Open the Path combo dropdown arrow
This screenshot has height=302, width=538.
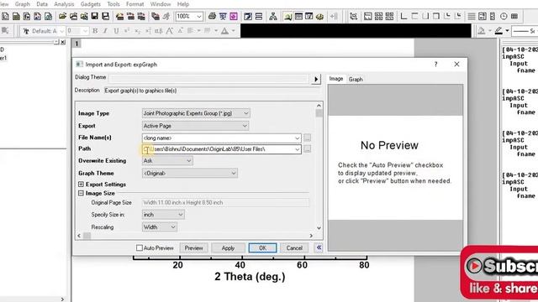297,149
